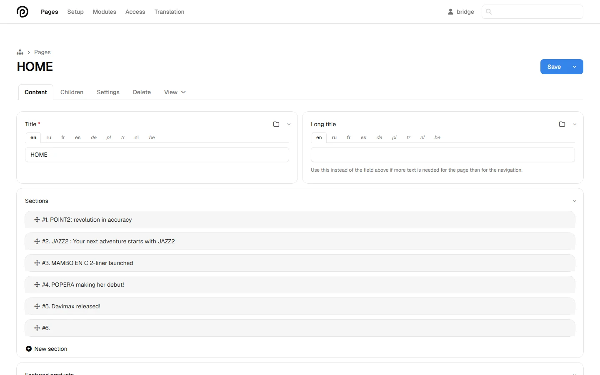Open the Pages menu in top navigation
This screenshot has width=600, height=375.
tap(50, 12)
